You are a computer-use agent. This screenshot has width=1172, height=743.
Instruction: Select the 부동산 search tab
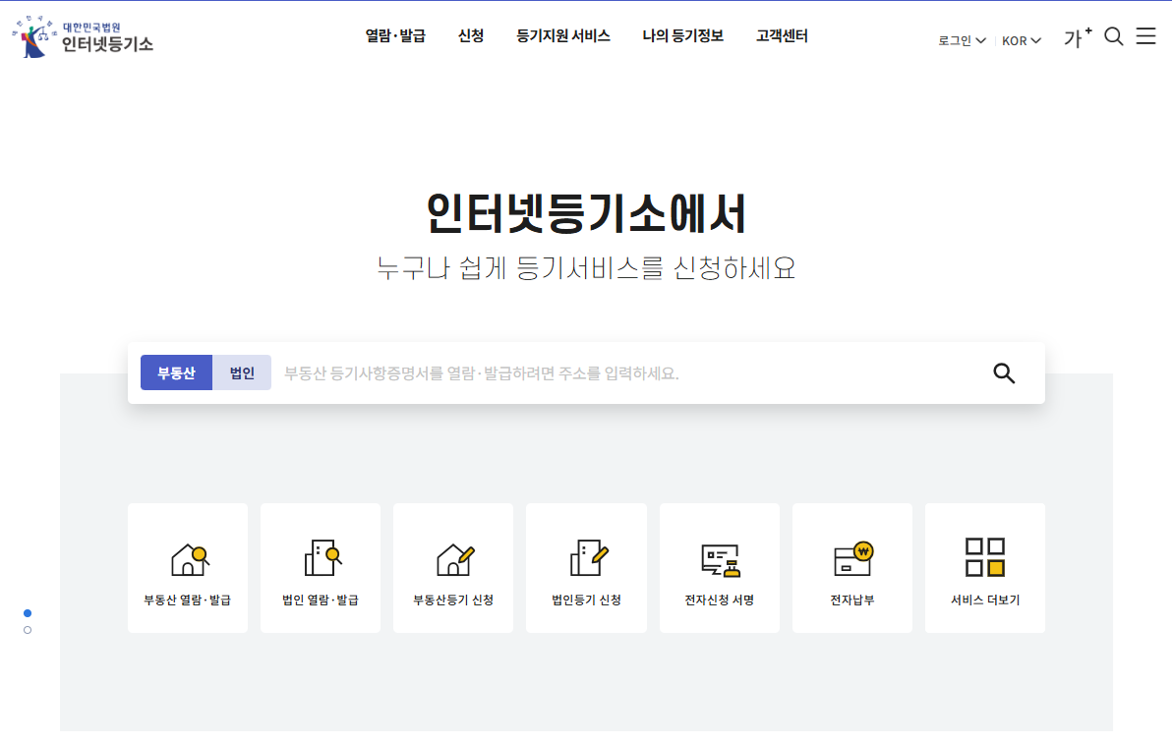pos(176,372)
